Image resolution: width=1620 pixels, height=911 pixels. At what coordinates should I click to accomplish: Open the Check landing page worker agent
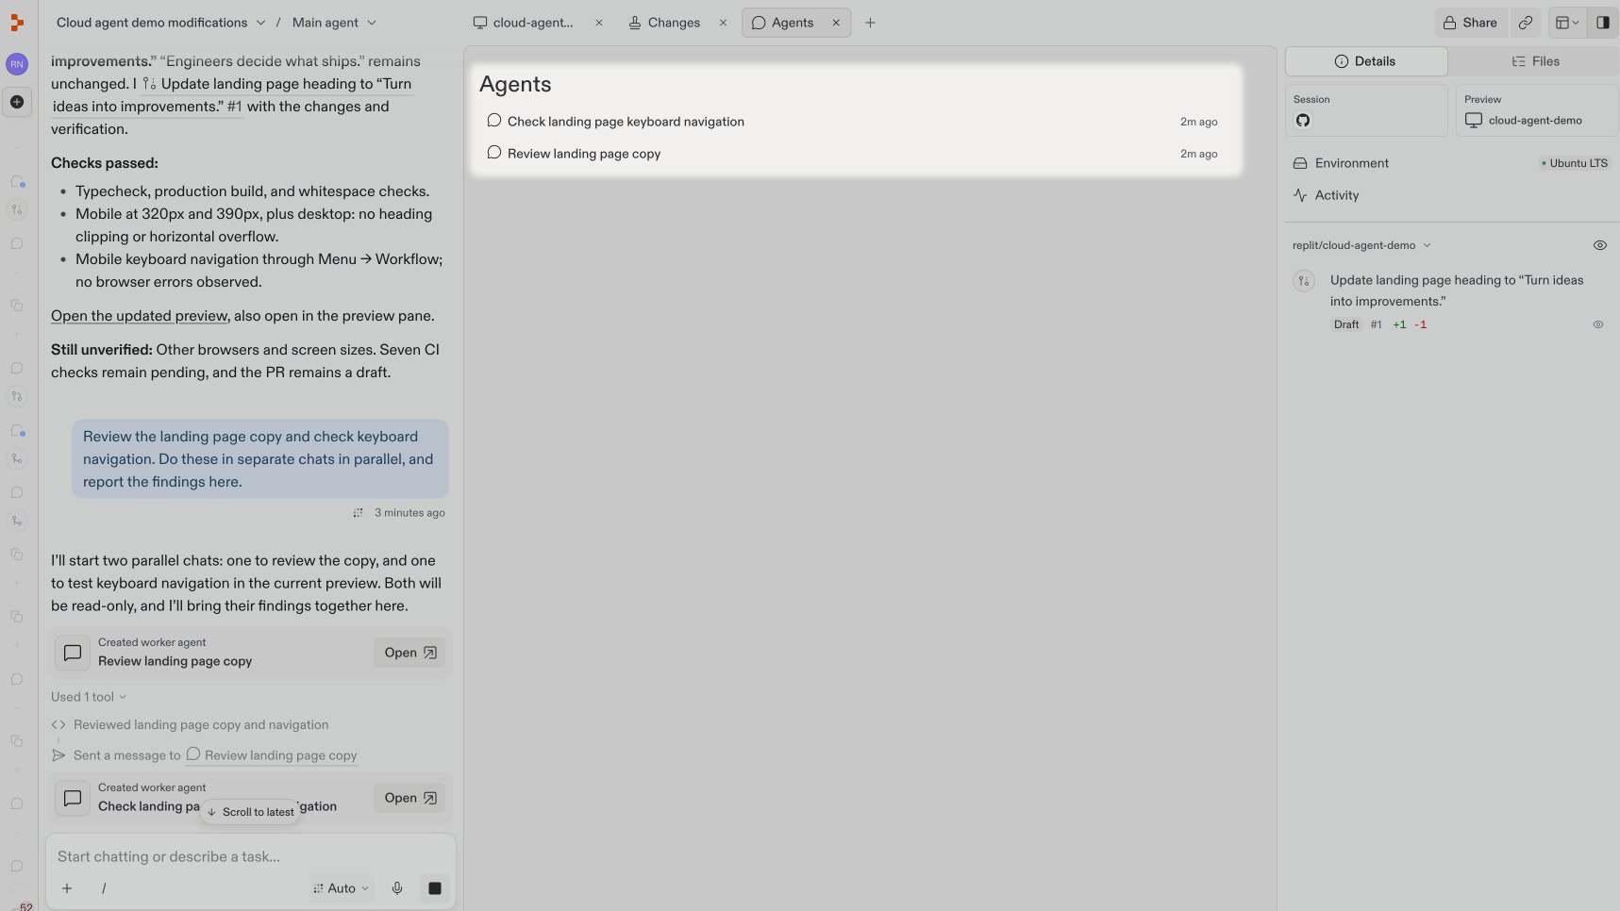coord(409,798)
